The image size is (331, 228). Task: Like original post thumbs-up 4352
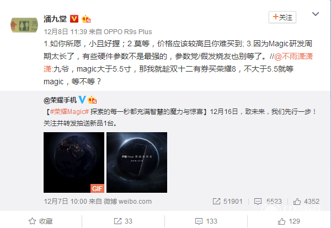tap(297, 202)
